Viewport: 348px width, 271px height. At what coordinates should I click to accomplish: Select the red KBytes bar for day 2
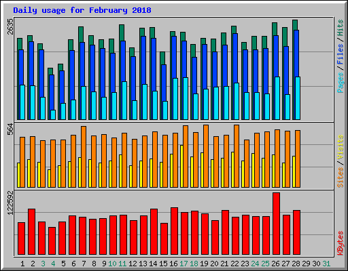point(31,232)
